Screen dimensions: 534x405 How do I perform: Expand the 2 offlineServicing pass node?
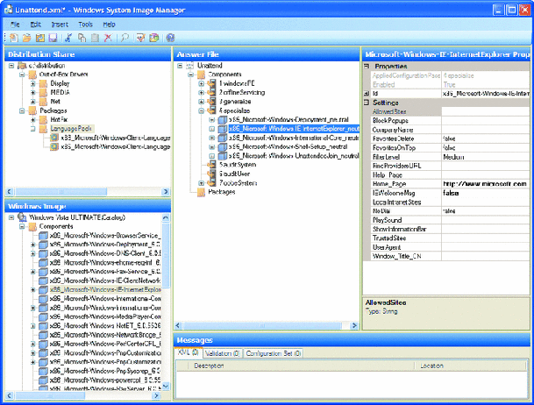[x=202, y=93]
